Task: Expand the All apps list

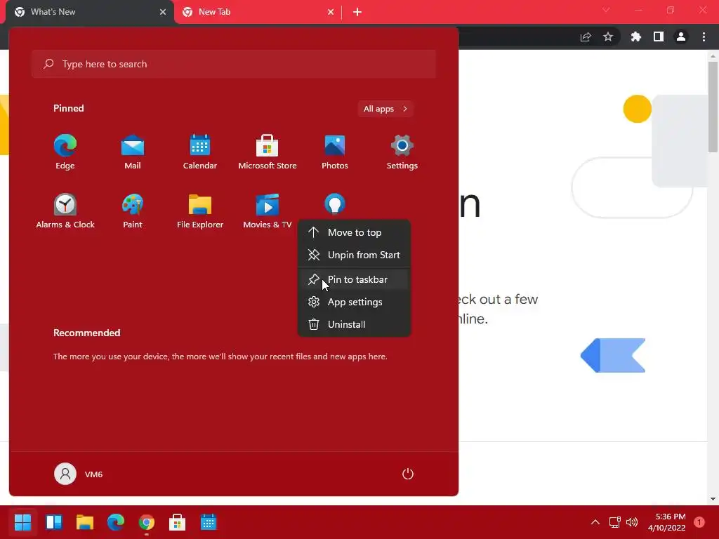Action: point(385,109)
